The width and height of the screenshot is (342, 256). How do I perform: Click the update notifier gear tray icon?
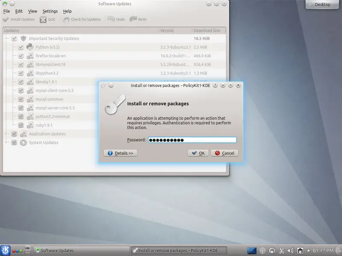[272, 251]
